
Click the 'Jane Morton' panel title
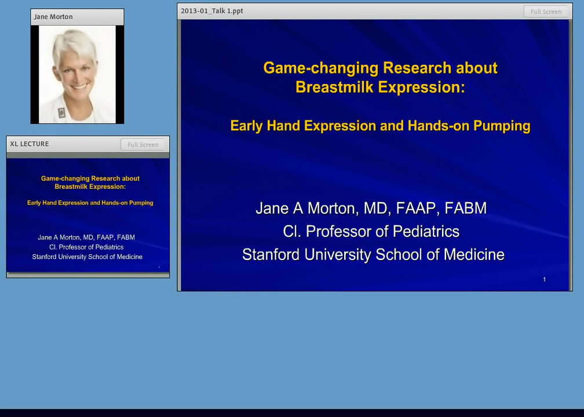point(53,17)
